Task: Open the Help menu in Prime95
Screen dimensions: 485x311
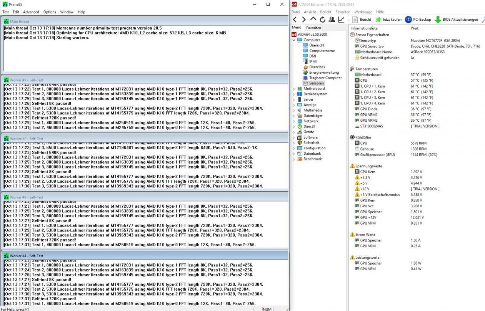Action: [x=82, y=12]
